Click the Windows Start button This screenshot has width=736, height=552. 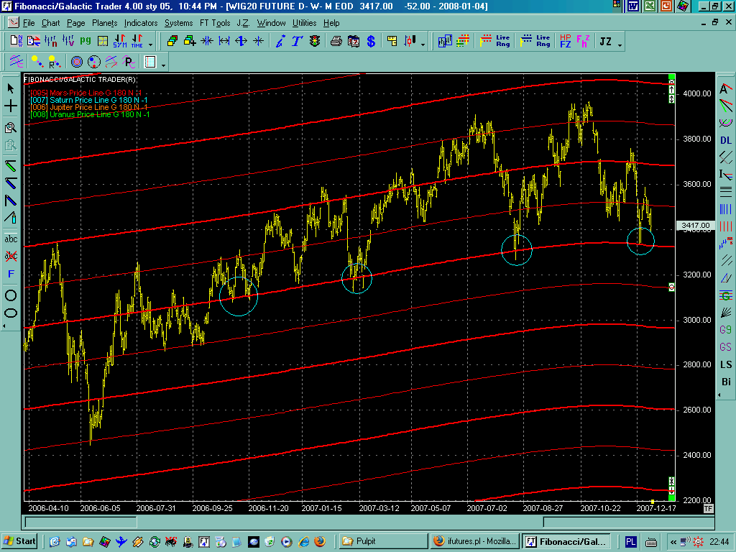(x=19, y=541)
